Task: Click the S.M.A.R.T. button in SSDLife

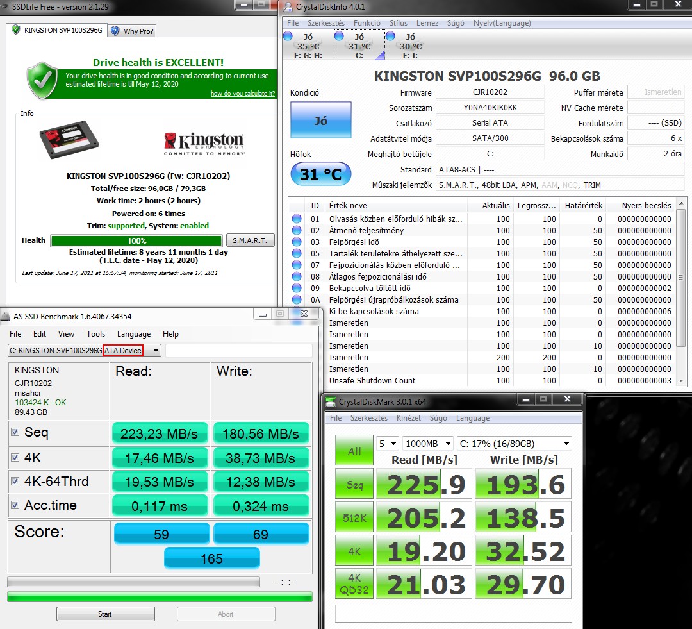Action: pos(251,240)
